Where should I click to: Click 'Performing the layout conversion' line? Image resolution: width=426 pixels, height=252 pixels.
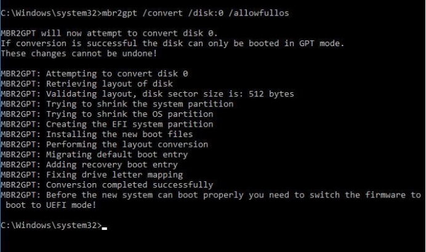pyautogui.click(x=127, y=144)
